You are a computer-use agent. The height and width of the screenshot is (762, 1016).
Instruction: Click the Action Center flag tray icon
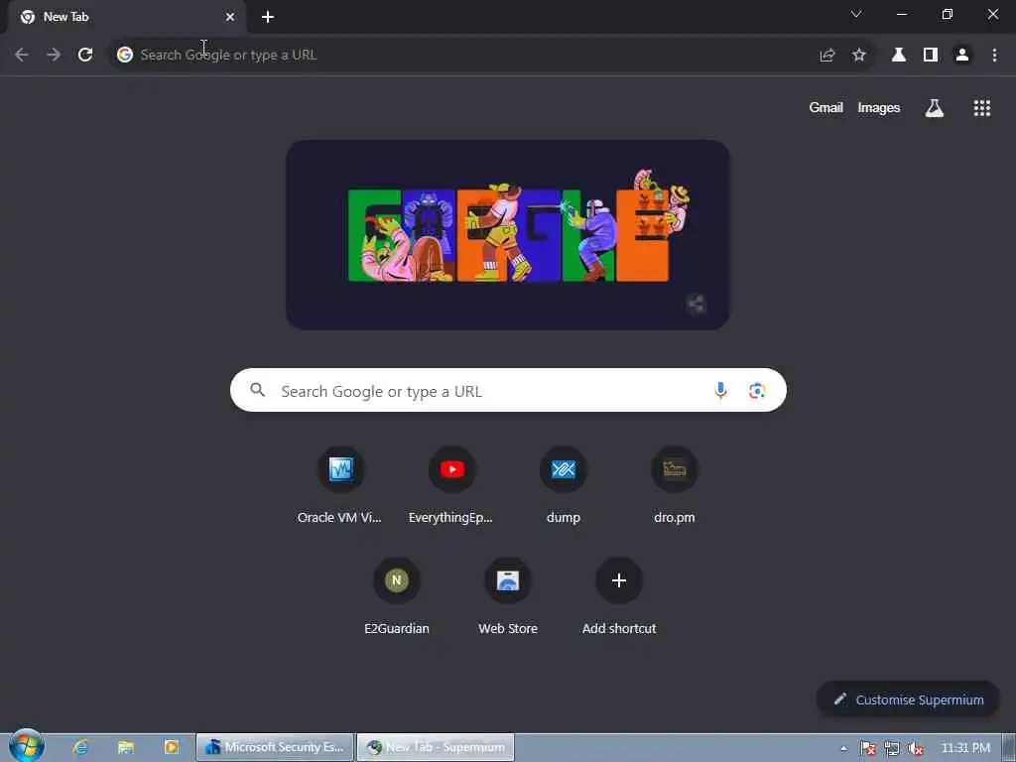[867, 748]
